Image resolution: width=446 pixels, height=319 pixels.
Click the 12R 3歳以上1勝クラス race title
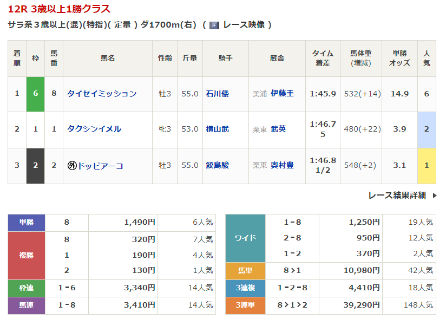pyautogui.click(x=59, y=9)
